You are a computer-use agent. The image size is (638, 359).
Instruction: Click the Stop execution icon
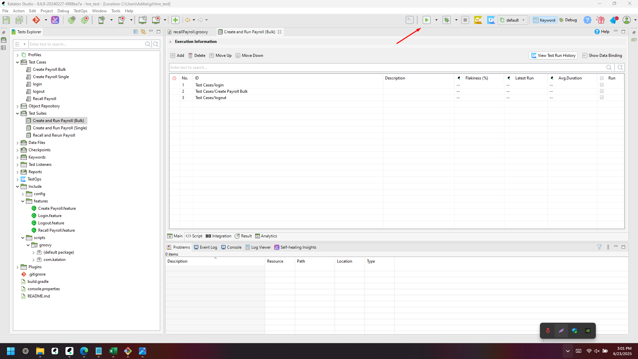(x=465, y=20)
